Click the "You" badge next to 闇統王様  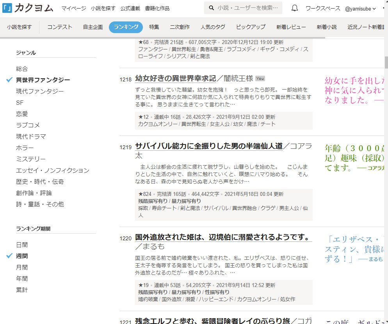coord(260,78)
